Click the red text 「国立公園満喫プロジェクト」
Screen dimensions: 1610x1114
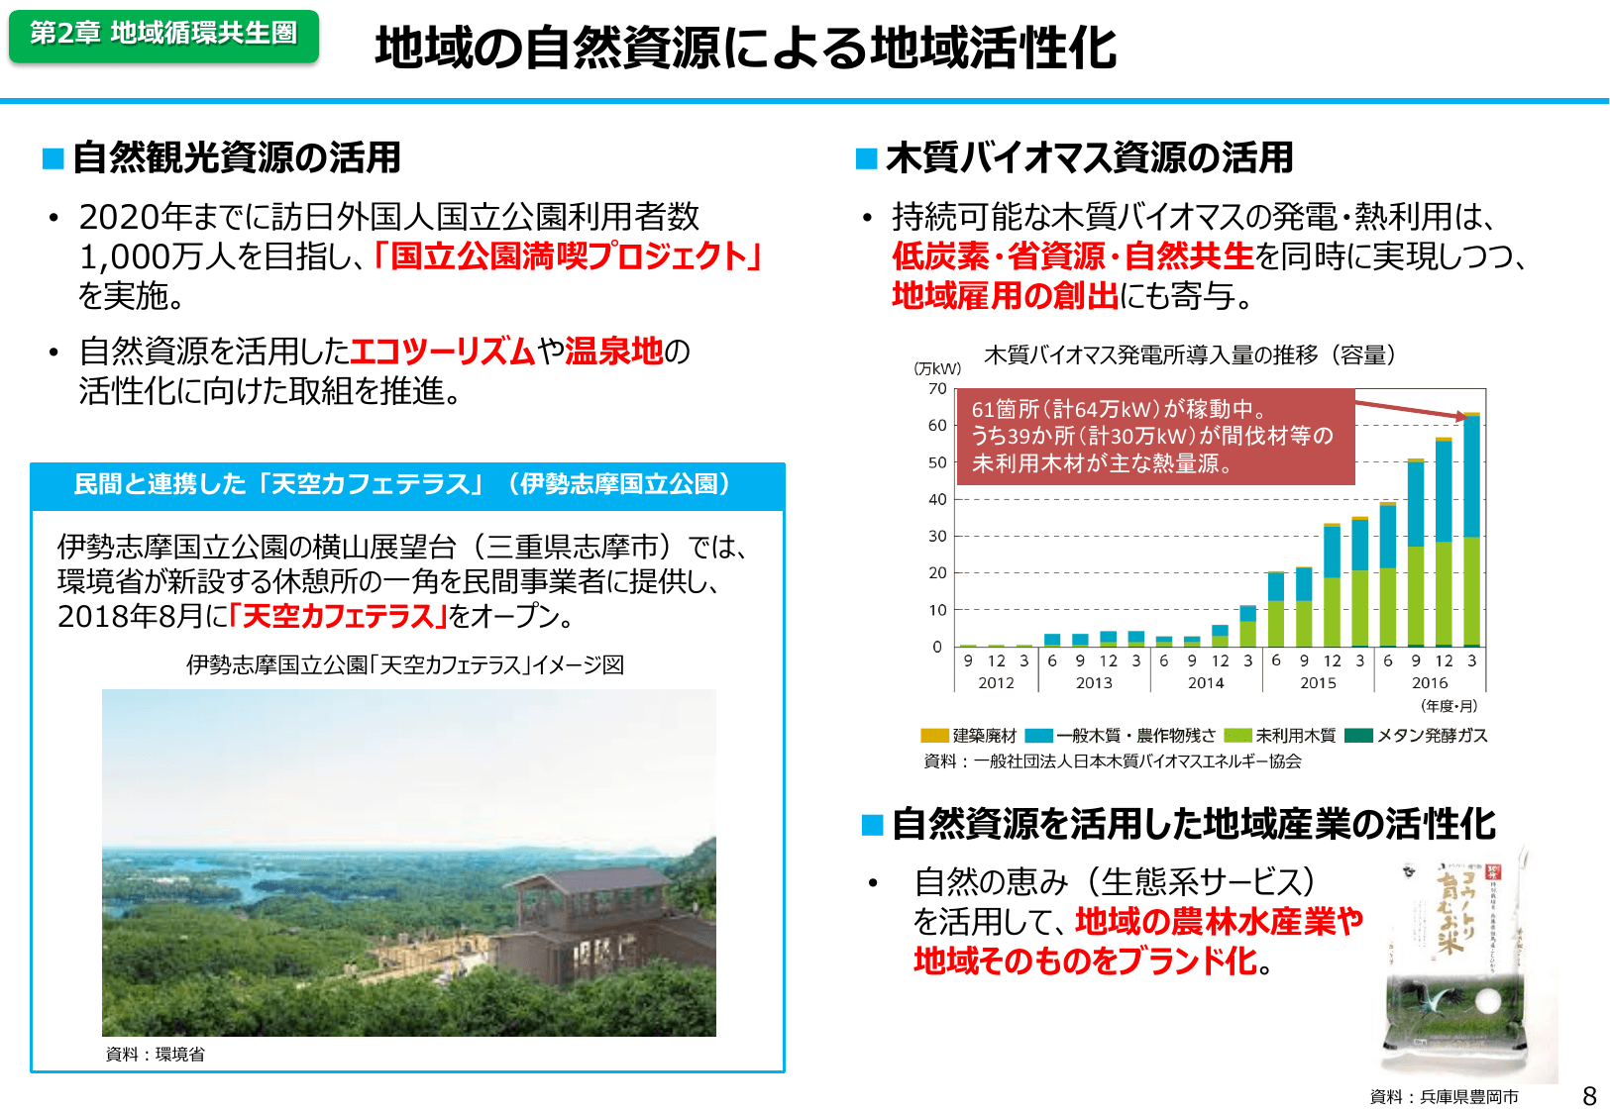tap(568, 256)
